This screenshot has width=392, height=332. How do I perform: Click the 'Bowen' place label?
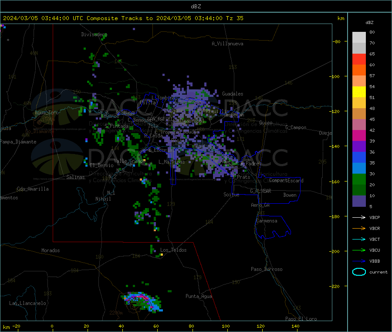290,195
